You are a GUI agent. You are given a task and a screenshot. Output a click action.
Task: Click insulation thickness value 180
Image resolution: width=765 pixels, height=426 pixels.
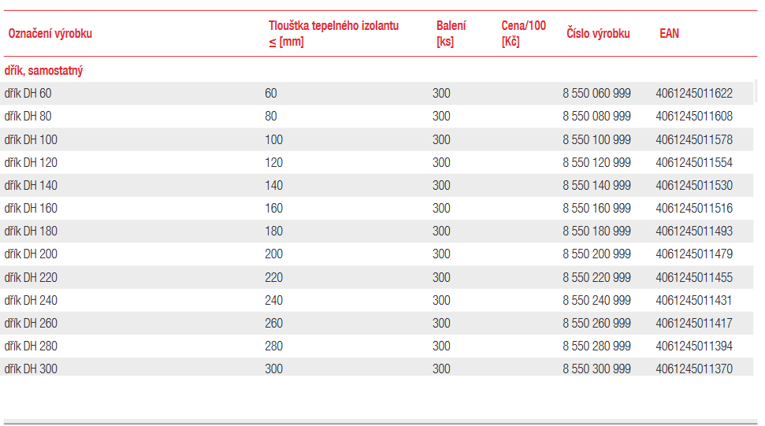[274, 232]
